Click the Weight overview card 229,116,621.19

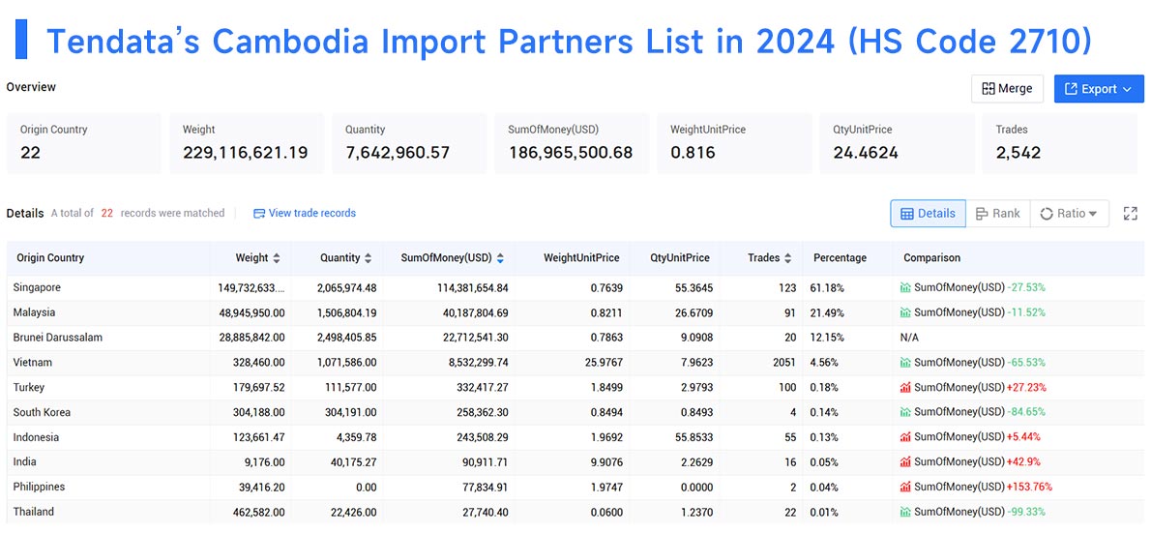[247, 144]
